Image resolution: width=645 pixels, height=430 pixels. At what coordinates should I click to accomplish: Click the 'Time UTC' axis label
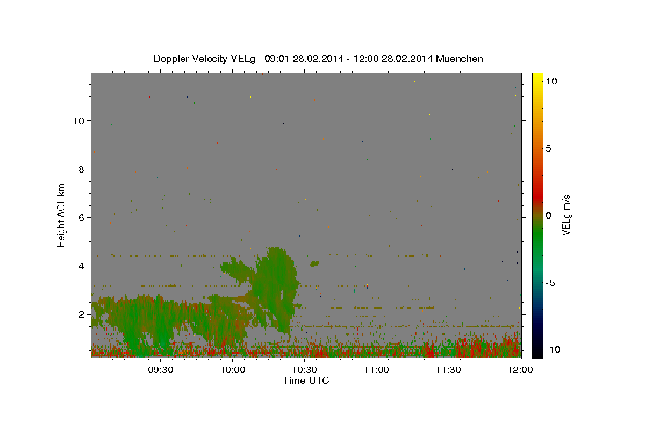(306, 381)
